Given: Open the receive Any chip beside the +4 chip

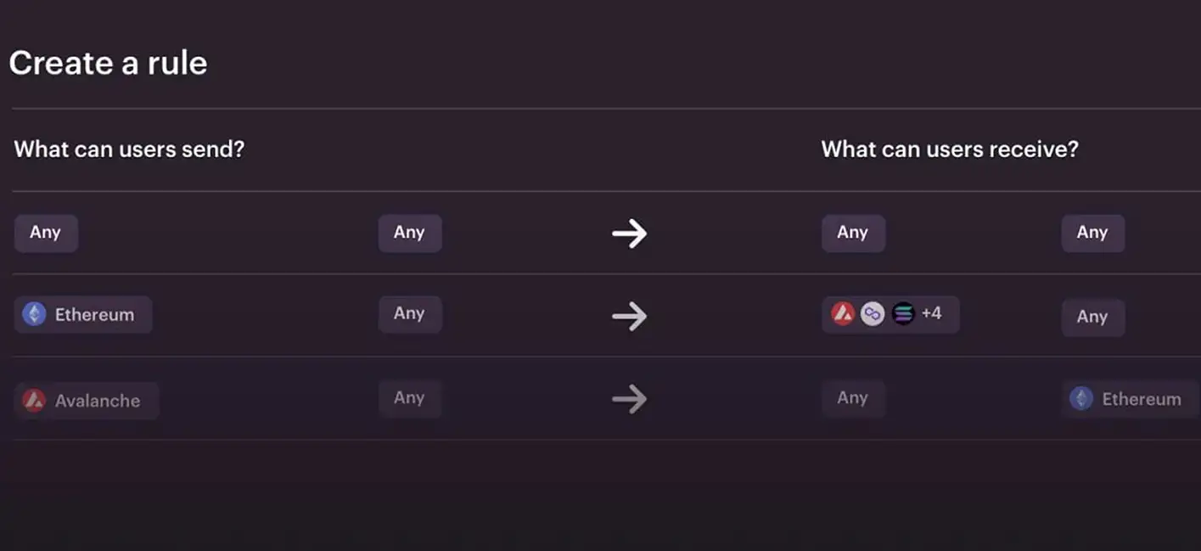Looking at the screenshot, I should (x=1092, y=317).
